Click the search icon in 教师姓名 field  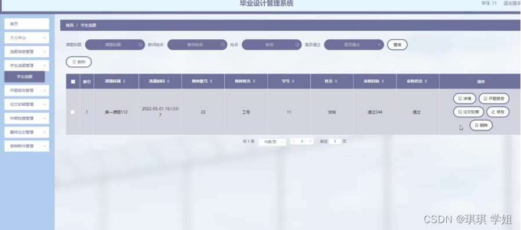point(223,44)
